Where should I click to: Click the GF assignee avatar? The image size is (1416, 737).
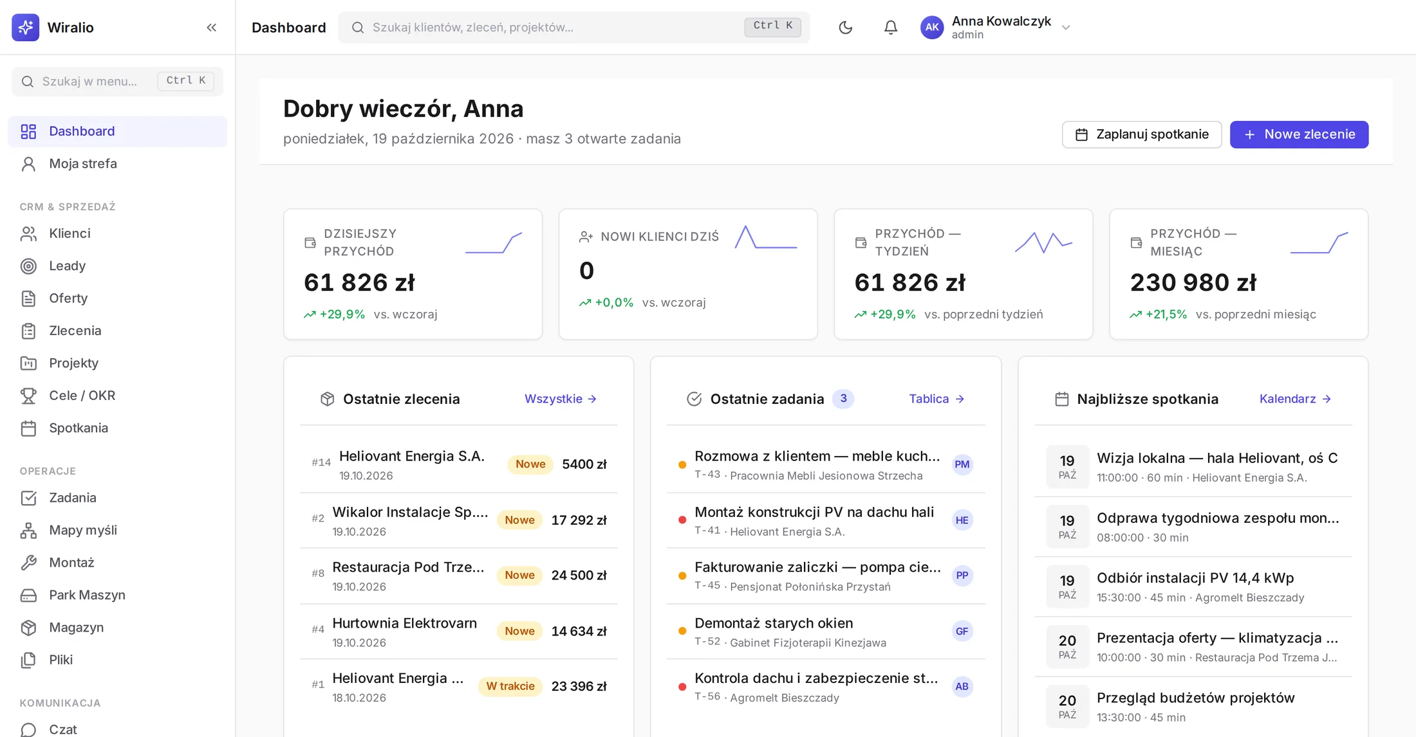962,631
